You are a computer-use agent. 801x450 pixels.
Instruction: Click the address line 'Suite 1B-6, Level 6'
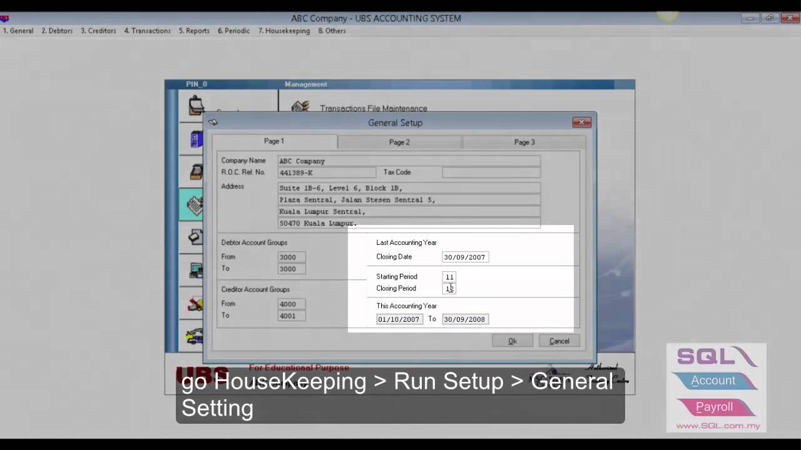click(x=409, y=188)
